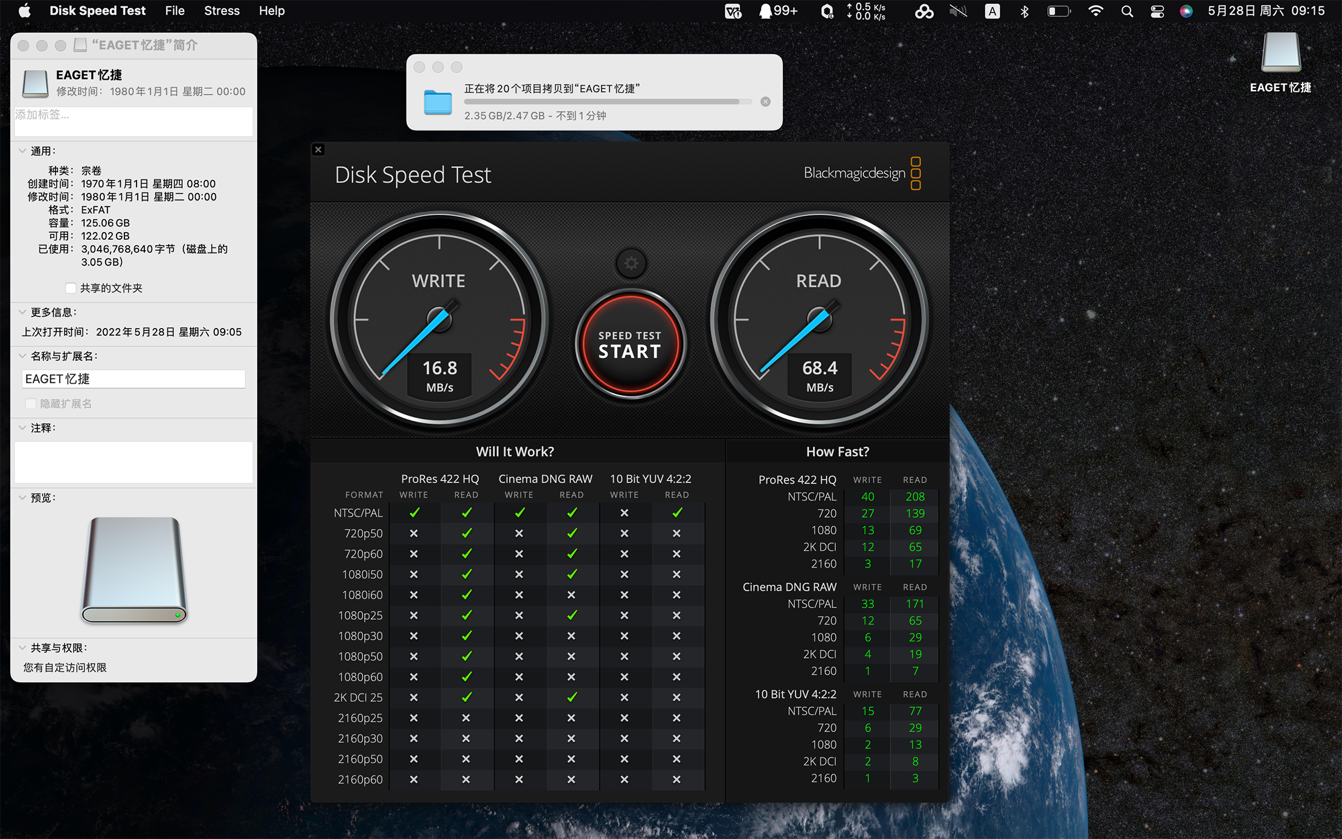This screenshot has height=839, width=1342.
Task: Open Wi-Fi status in menu bar
Action: [x=1096, y=11]
